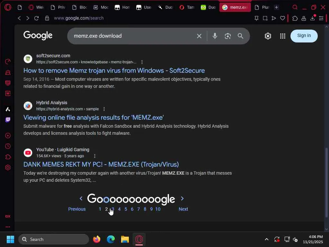This screenshot has width=329, height=247.
Task: Open the taskbar clock and date
Action: [x=313, y=239]
